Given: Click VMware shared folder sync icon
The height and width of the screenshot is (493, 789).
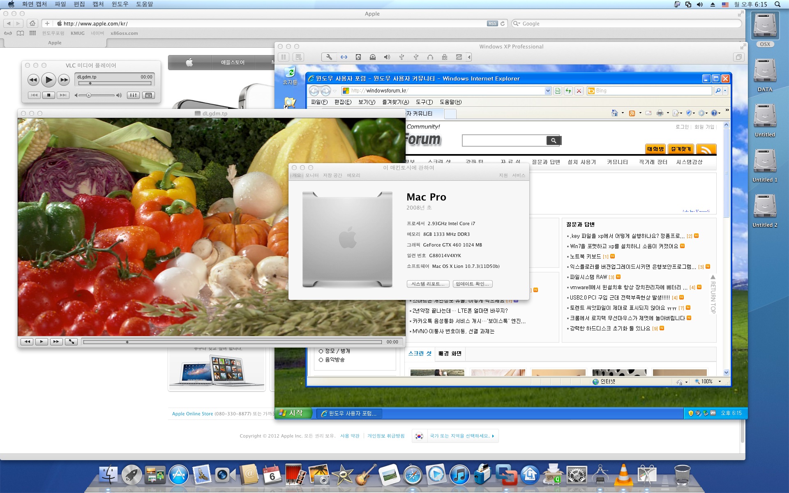Looking at the screenshot, I should coord(459,57).
